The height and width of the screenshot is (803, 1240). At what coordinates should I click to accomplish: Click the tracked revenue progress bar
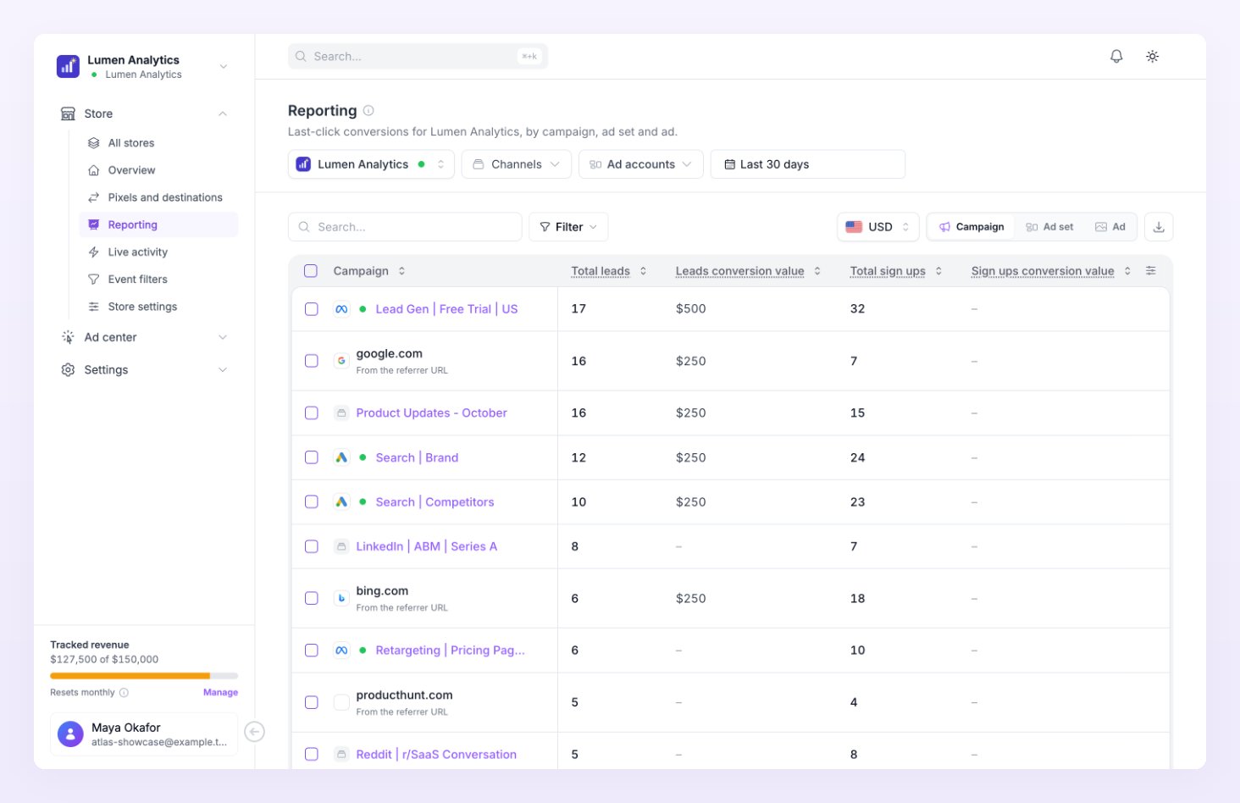pyautogui.click(x=144, y=676)
